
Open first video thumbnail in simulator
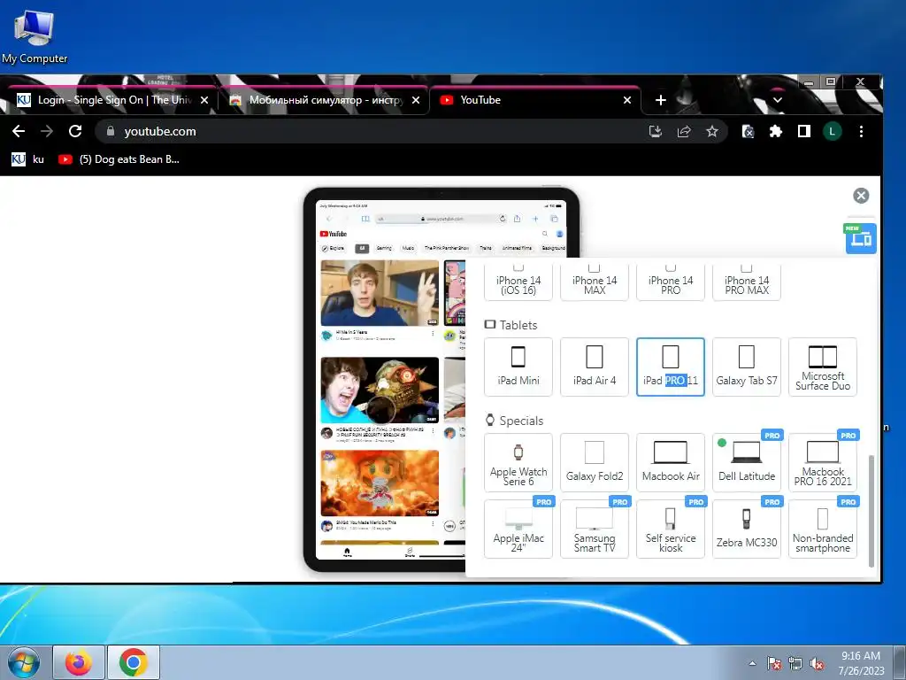click(x=380, y=293)
